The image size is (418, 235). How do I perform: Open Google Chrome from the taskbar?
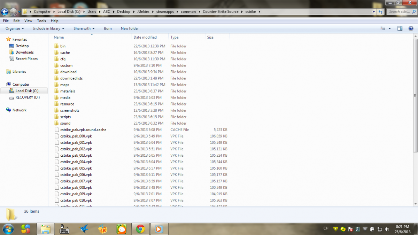[x=140, y=229]
